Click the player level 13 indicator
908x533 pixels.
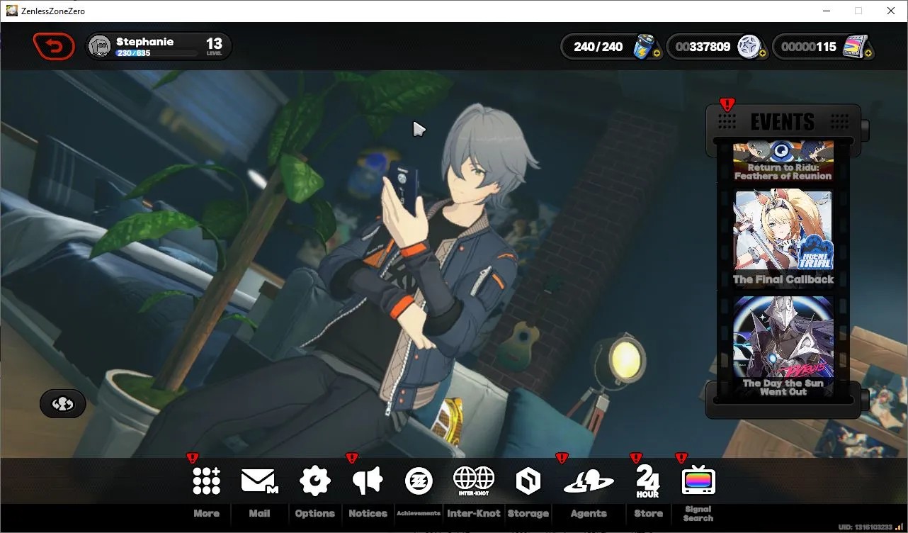[x=214, y=47]
